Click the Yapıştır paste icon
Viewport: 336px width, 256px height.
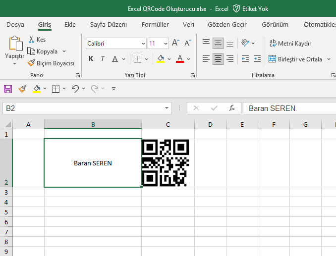[15, 43]
